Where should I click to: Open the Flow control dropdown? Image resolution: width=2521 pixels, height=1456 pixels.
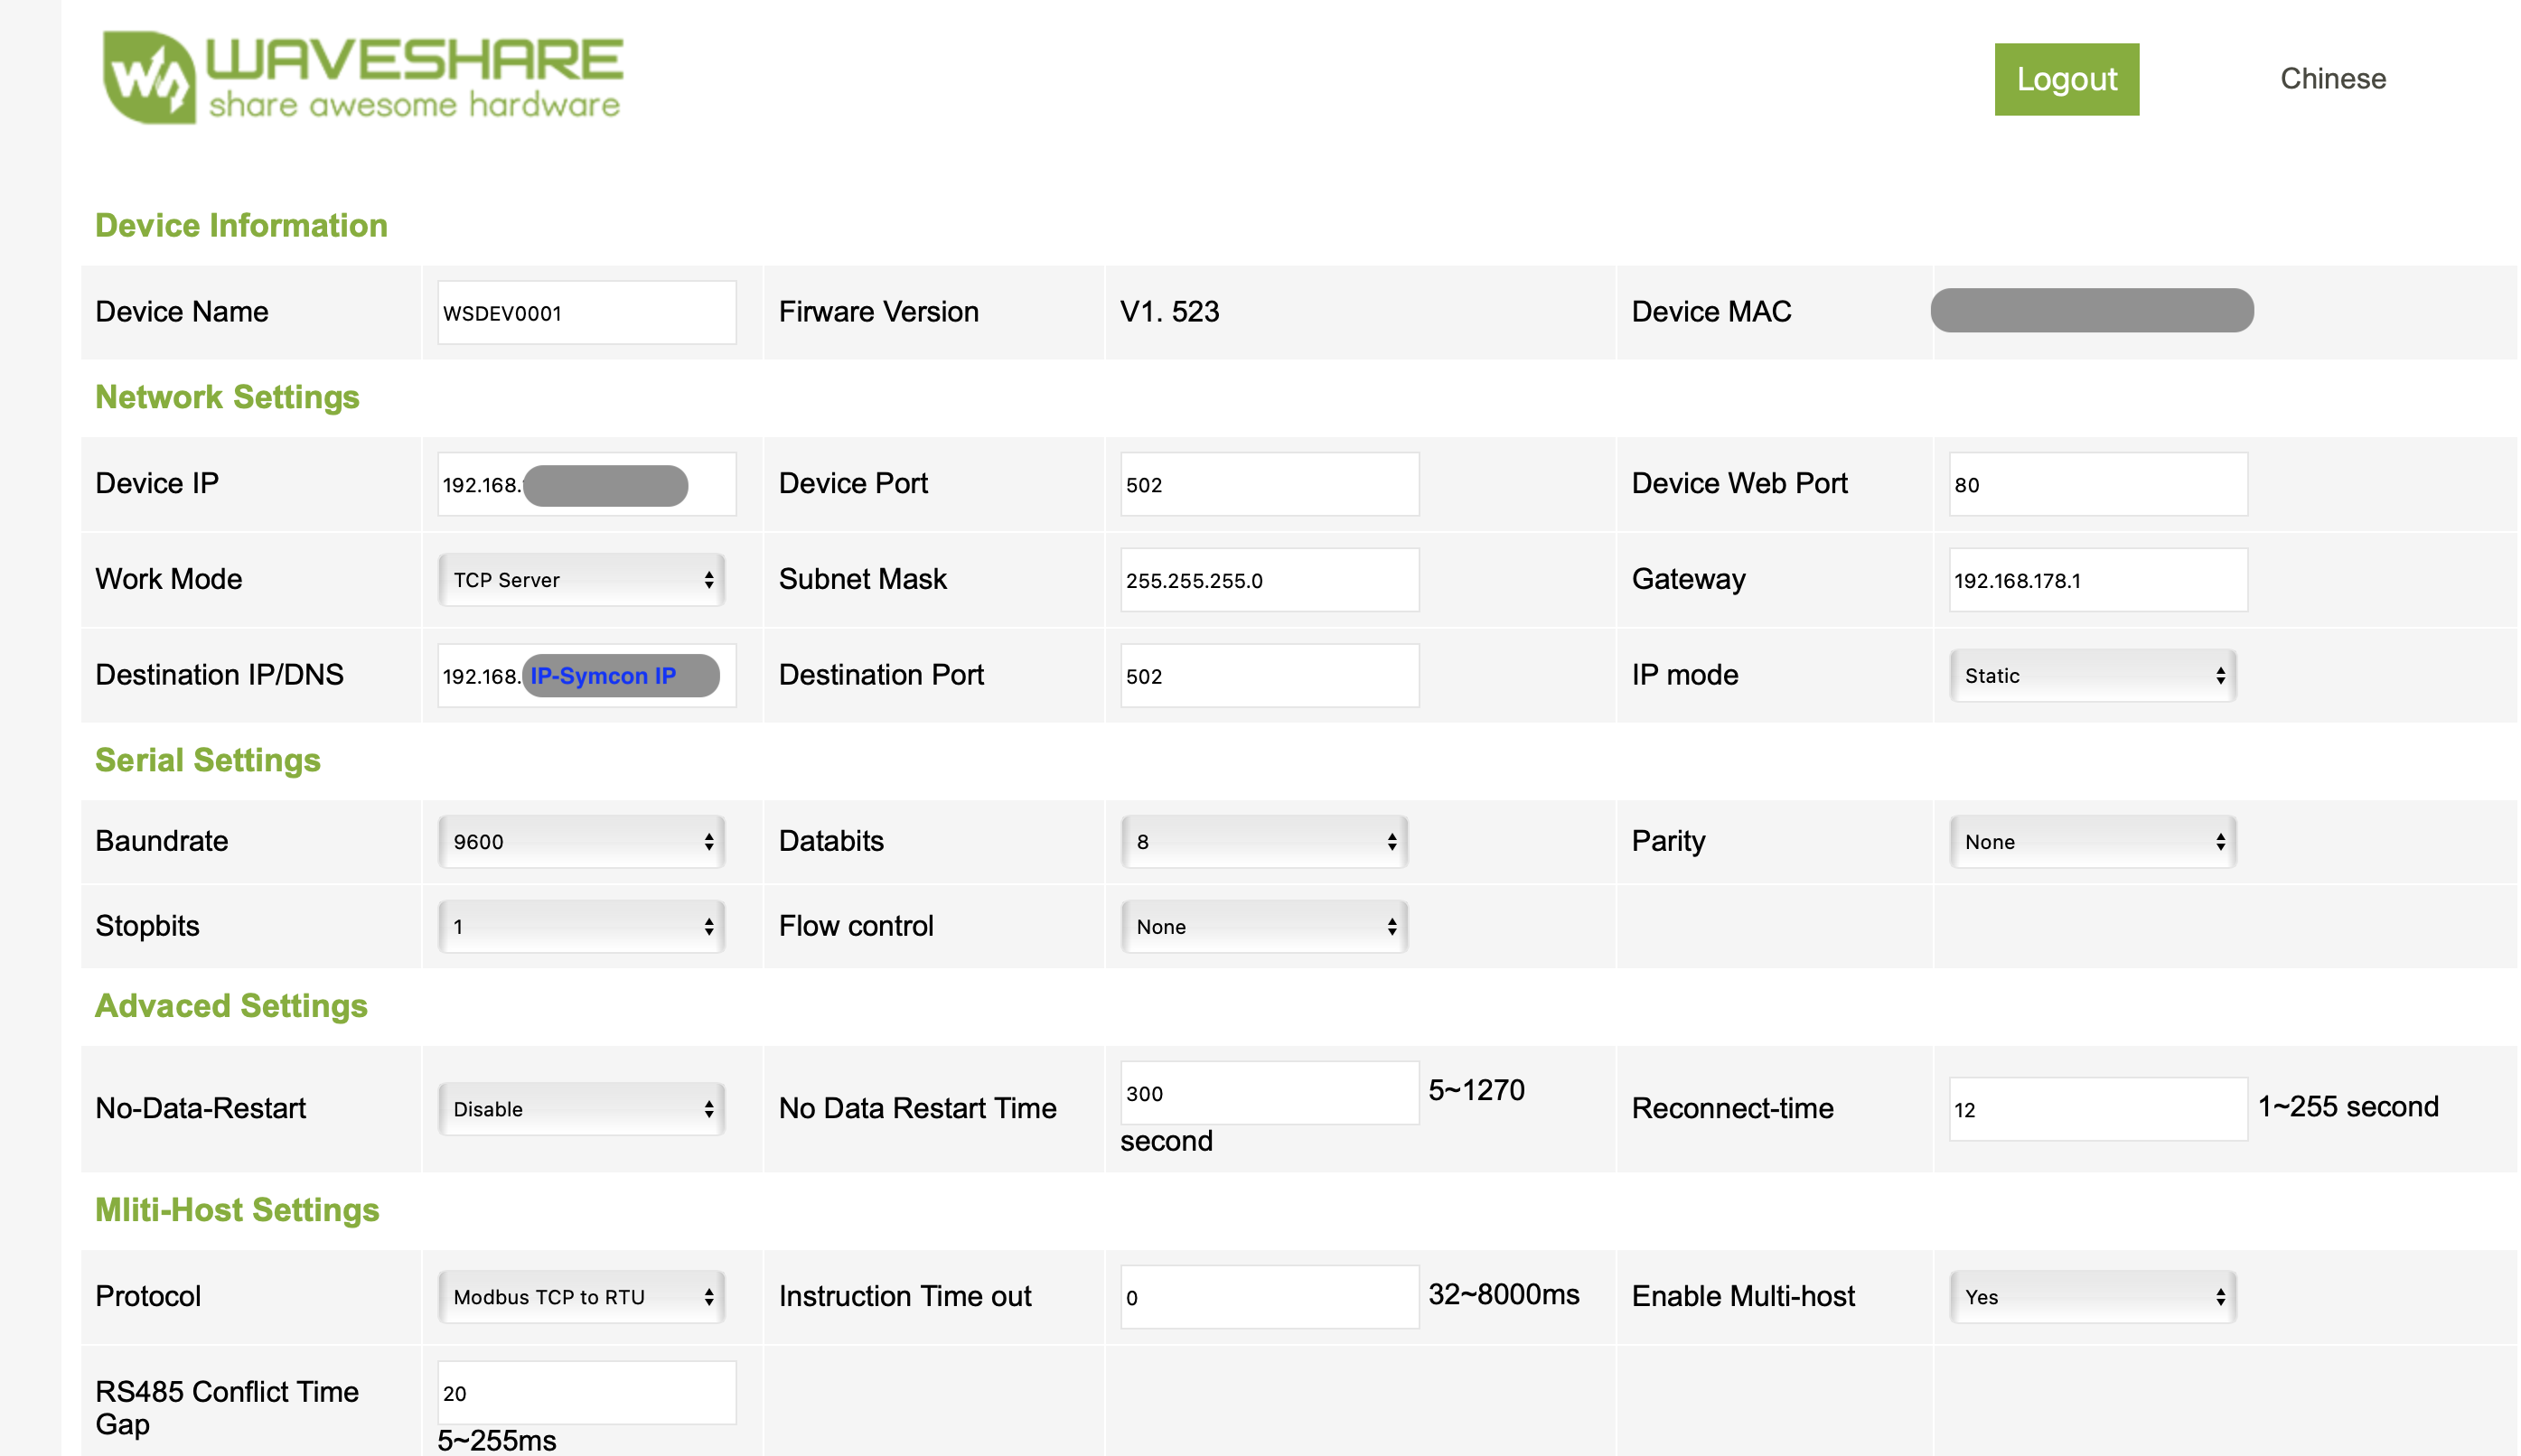pyautogui.click(x=1263, y=927)
